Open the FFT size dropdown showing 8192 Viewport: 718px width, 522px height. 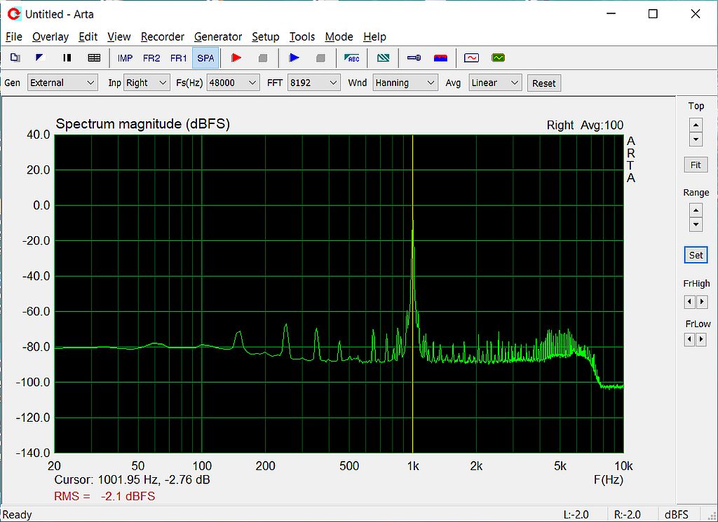pos(314,83)
